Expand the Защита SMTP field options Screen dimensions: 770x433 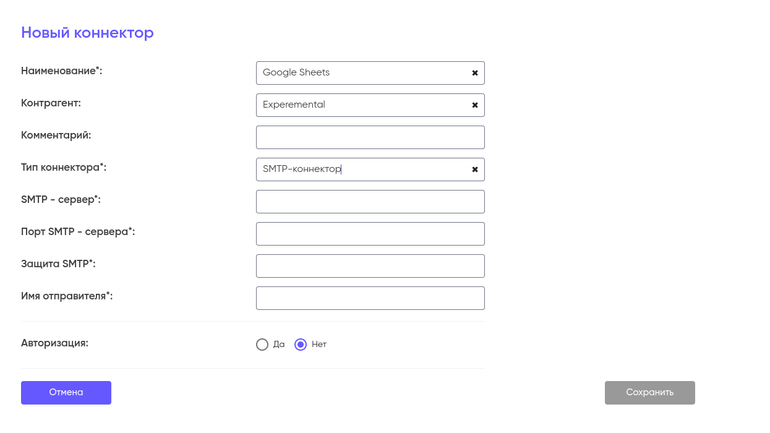(x=370, y=266)
